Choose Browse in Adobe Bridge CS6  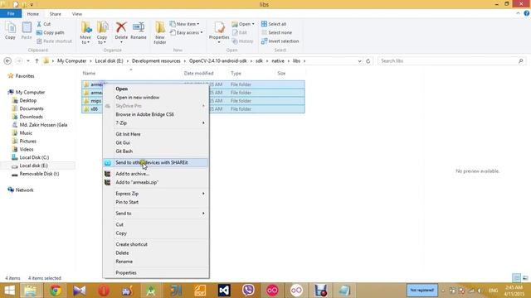(x=144, y=114)
